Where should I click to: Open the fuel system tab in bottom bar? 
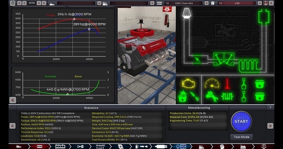point(141,146)
